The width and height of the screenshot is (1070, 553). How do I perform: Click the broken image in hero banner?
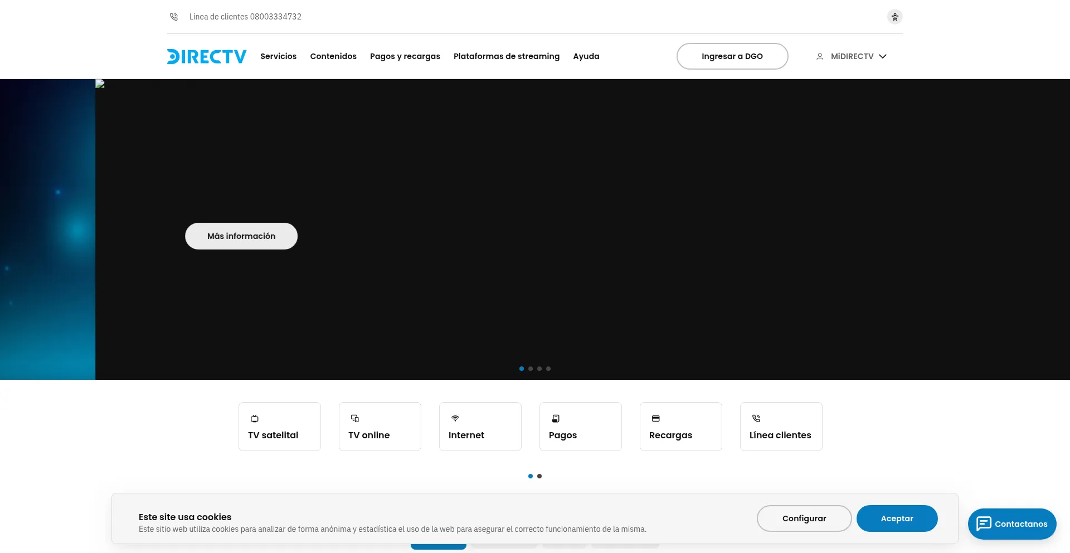(x=100, y=84)
